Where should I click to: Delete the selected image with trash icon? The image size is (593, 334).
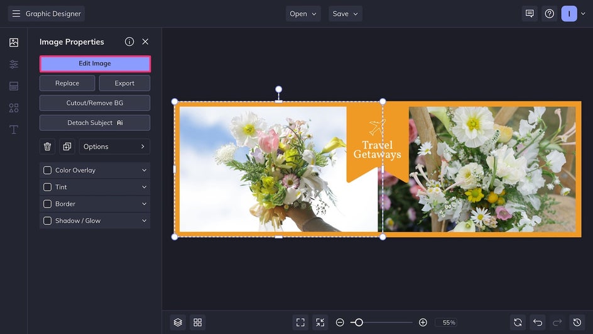[x=47, y=147]
